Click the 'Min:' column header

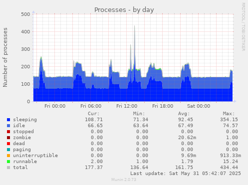pyautogui.click(x=139, y=114)
